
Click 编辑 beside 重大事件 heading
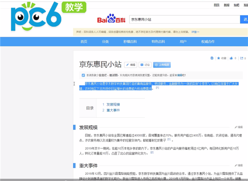coord(238,165)
